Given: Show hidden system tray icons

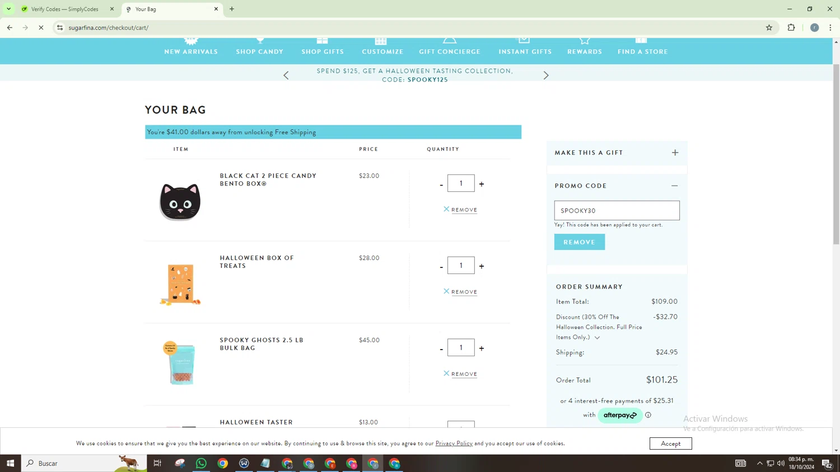Looking at the screenshot, I should (759, 463).
